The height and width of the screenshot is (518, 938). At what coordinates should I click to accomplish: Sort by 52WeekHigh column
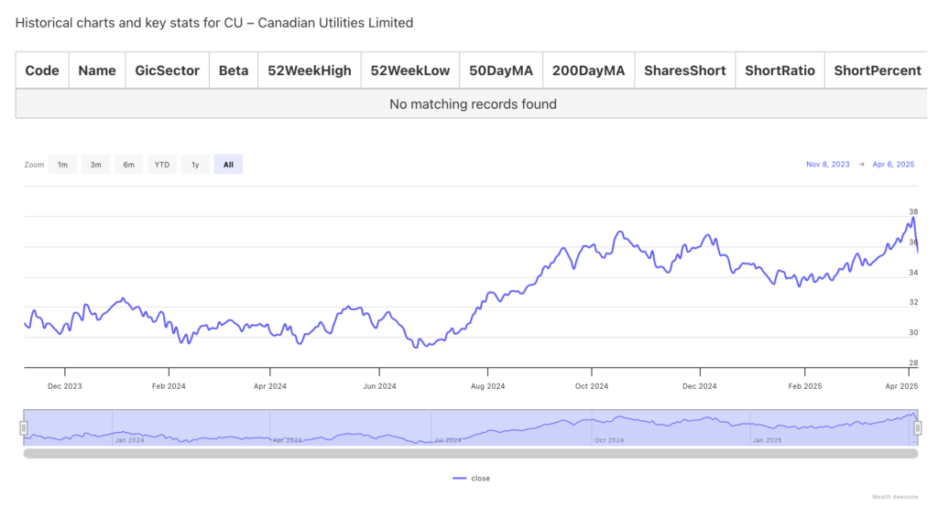click(309, 70)
